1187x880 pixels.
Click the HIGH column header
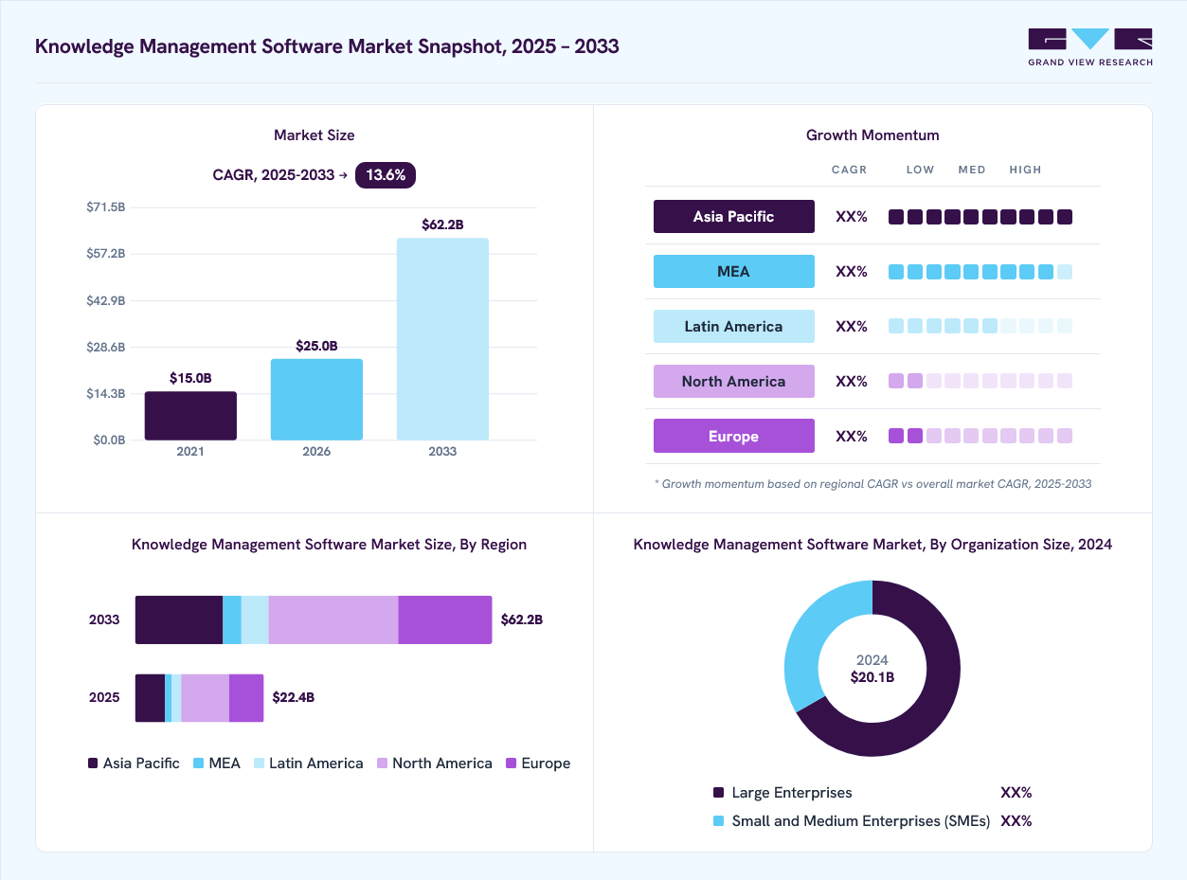[x=1025, y=170]
